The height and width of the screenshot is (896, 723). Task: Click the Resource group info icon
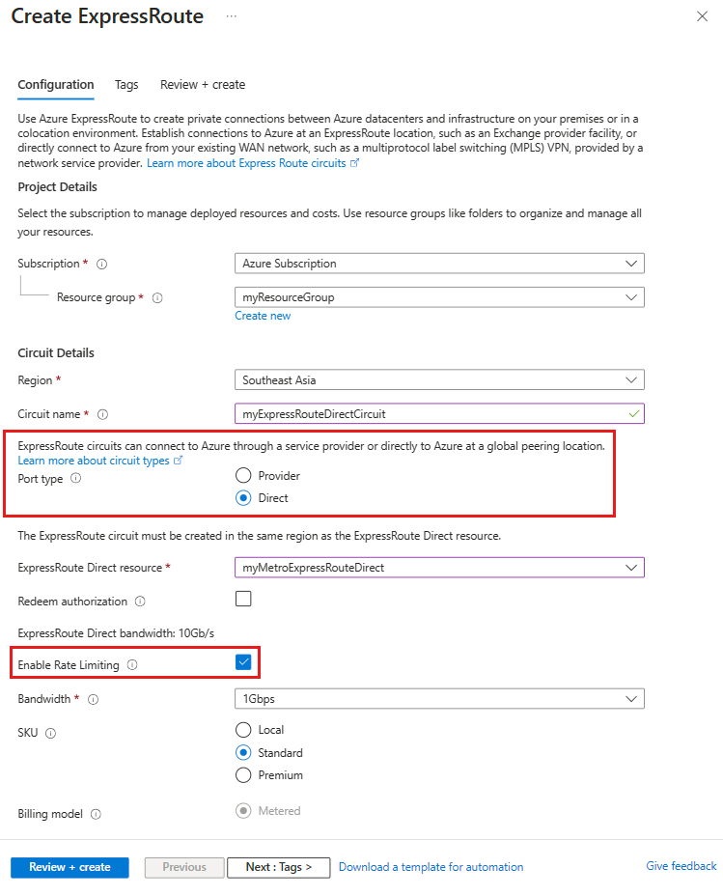pyautogui.click(x=157, y=297)
